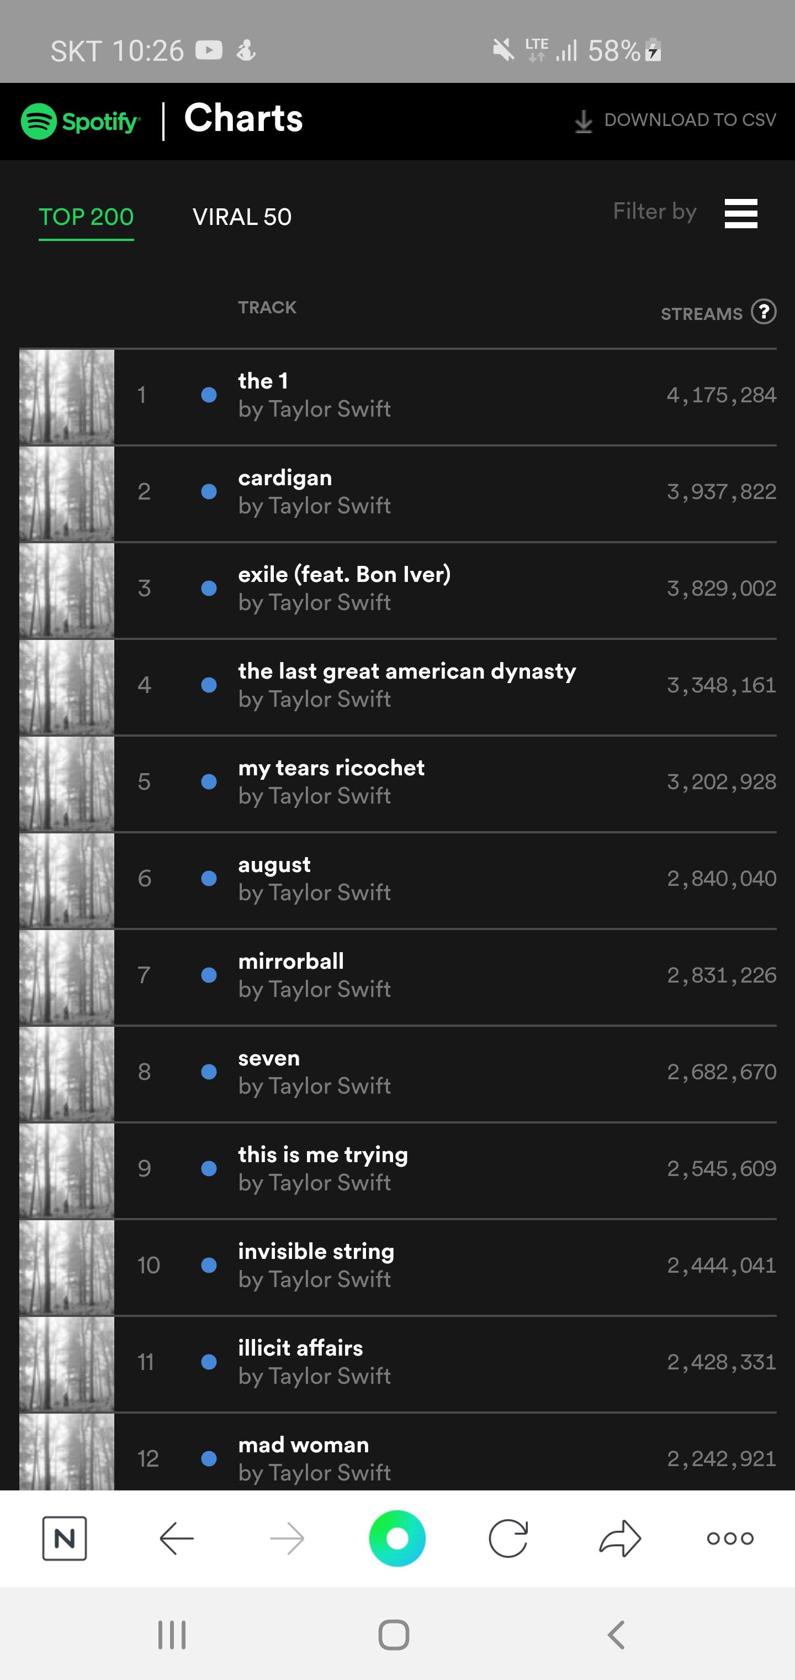Tap the Android home navigation button
Image resolution: width=795 pixels, height=1680 pixels.
coord(394,1635)
